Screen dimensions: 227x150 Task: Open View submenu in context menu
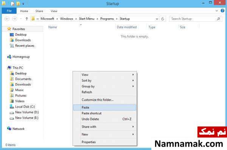click(x=105, y=75)
